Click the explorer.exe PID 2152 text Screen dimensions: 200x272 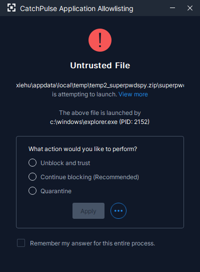99,122
